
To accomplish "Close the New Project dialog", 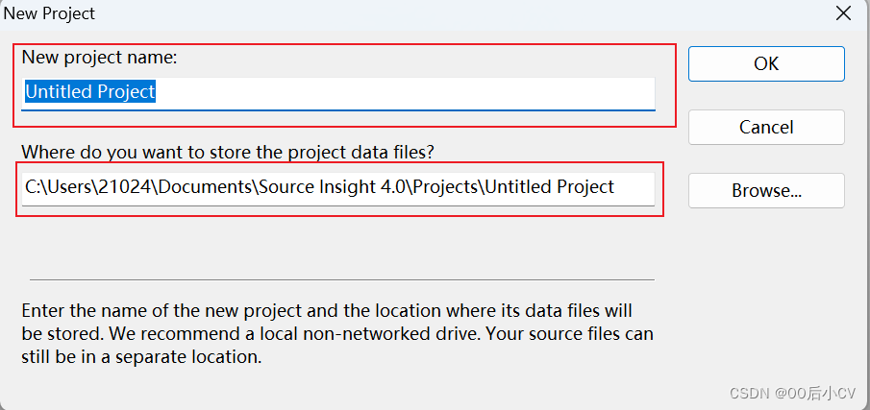I will [x=843, y=13].
